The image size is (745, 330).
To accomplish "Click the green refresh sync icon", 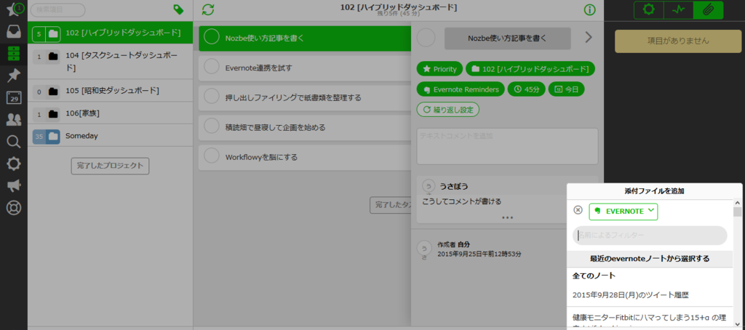I will pyautogui.click(x=207, y=9).
